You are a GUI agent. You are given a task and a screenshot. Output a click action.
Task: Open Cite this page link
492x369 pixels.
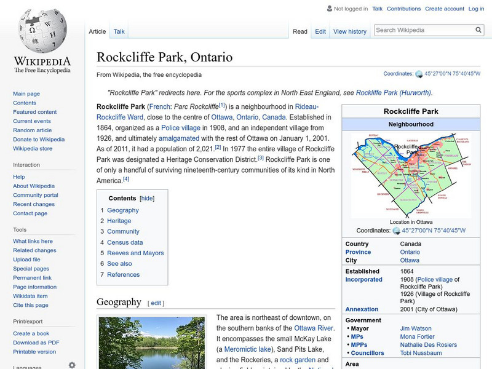(31, 305)
